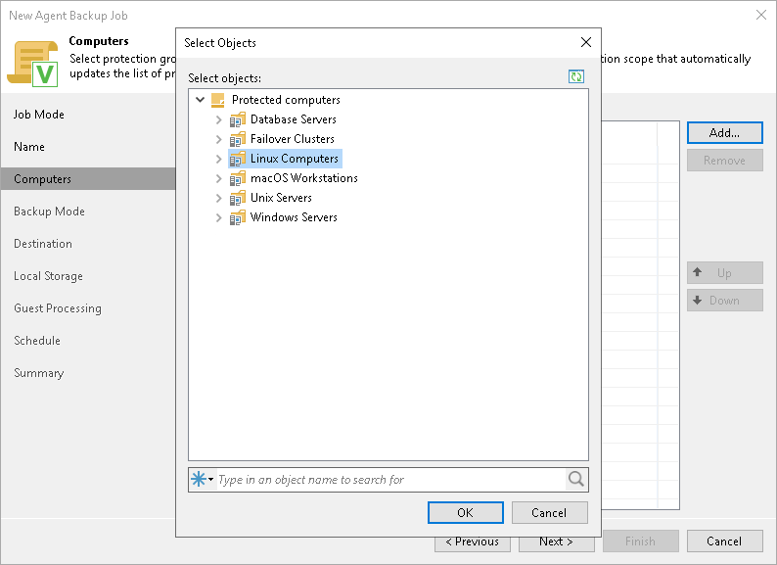
Task: Select Linux Computers in the tree
Action: (x=295, y=159)
